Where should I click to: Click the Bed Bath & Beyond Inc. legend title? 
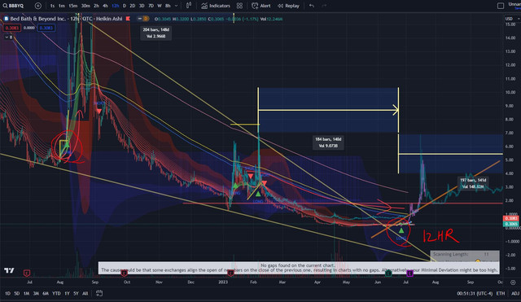[x=40, y=19]
